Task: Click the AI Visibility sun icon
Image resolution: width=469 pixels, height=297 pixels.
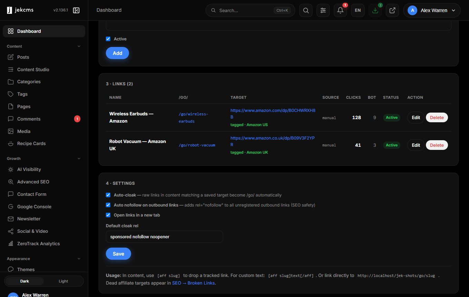Action: point(11,170)
